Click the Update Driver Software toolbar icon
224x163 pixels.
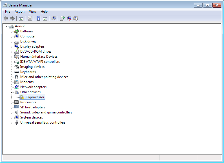click(x=63, y=18)
